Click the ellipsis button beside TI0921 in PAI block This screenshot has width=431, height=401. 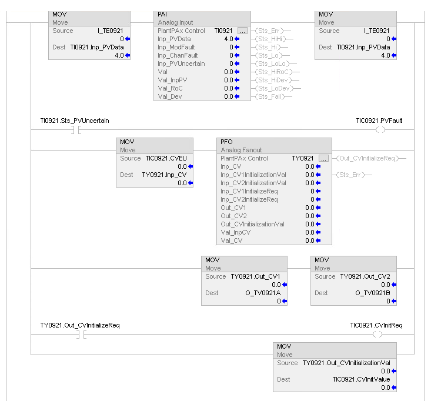[243, 31]
